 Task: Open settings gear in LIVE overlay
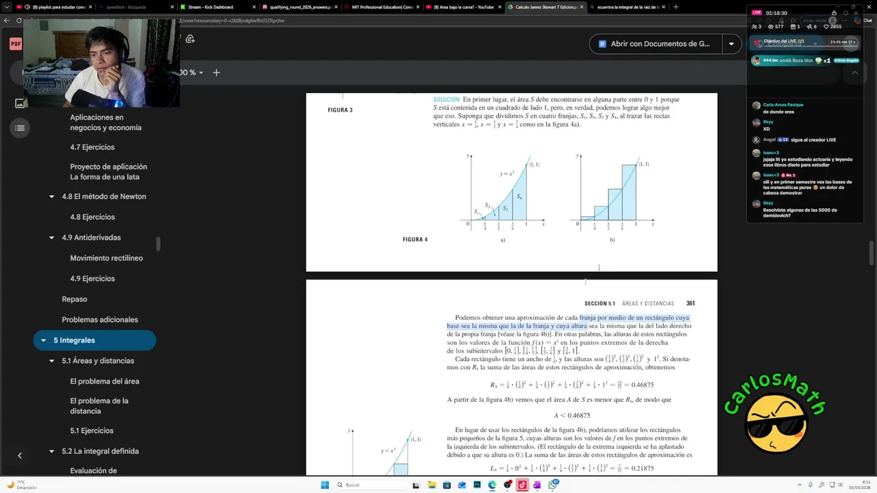coord(845,13)
